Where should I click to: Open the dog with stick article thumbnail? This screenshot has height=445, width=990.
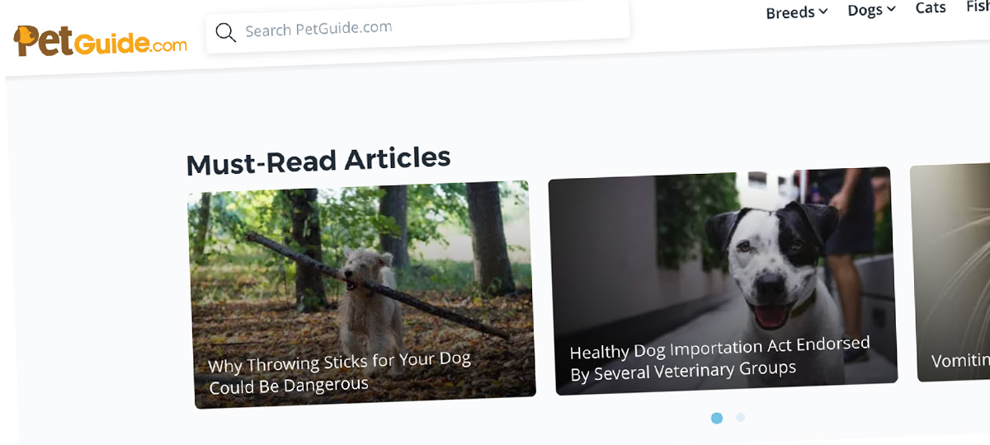361,294
